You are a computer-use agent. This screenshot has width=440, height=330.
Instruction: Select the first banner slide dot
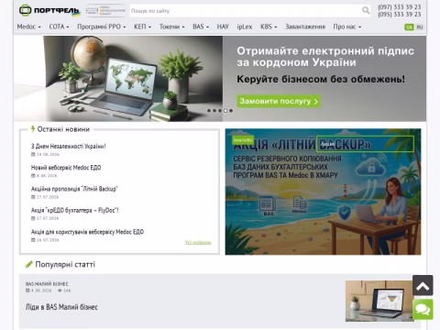click(x=209, y=111)
